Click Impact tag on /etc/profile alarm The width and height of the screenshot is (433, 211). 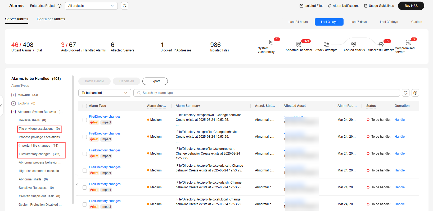click(x=106, y=139)
